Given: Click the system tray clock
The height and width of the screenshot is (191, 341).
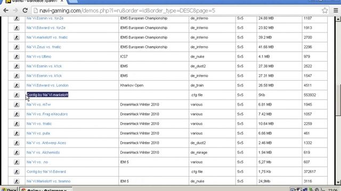Looking at the screenshot, I should pos(332,189).
